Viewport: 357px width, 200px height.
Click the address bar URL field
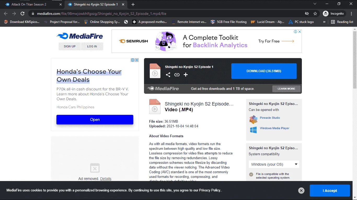pyautogui.click(x=167, y=14)
